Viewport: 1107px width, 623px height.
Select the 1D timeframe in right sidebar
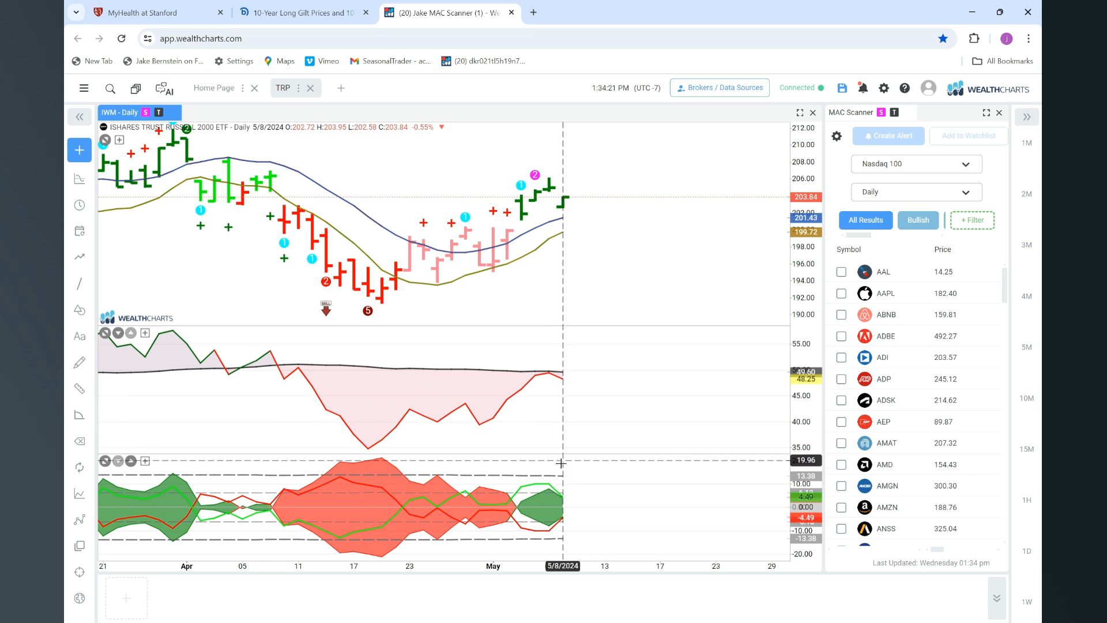pyautogui.click(x=1026, y=551)
